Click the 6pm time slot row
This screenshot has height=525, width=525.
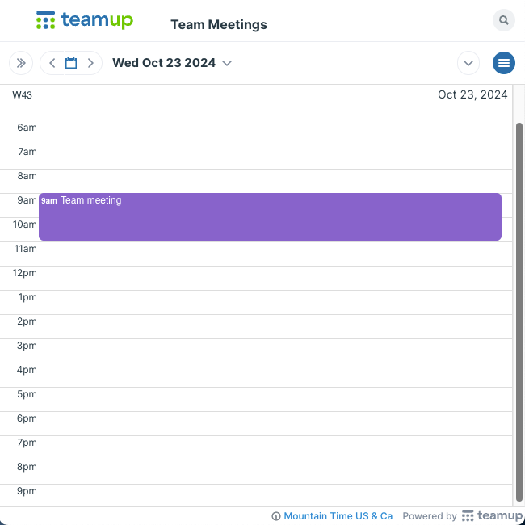275,423
